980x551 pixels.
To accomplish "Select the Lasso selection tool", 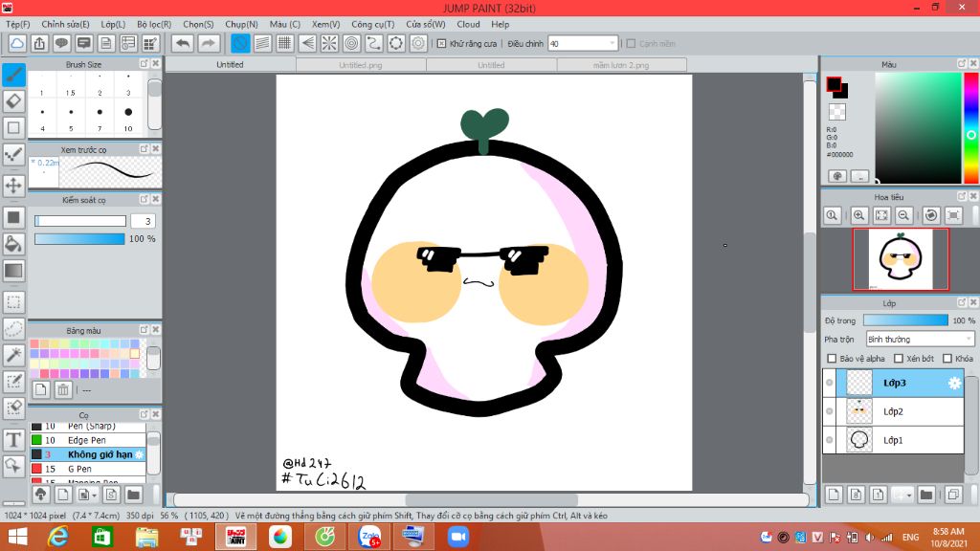I will click(13, 329).
